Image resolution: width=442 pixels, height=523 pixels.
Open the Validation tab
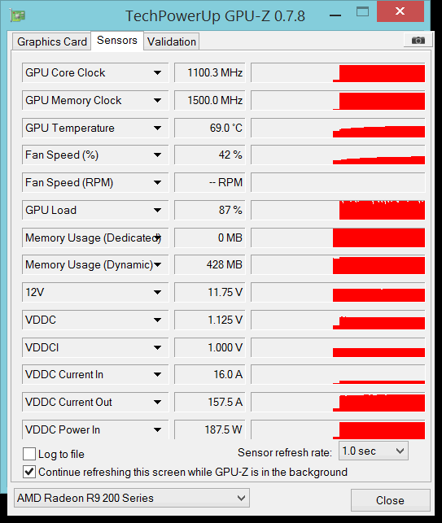(172, 41)
